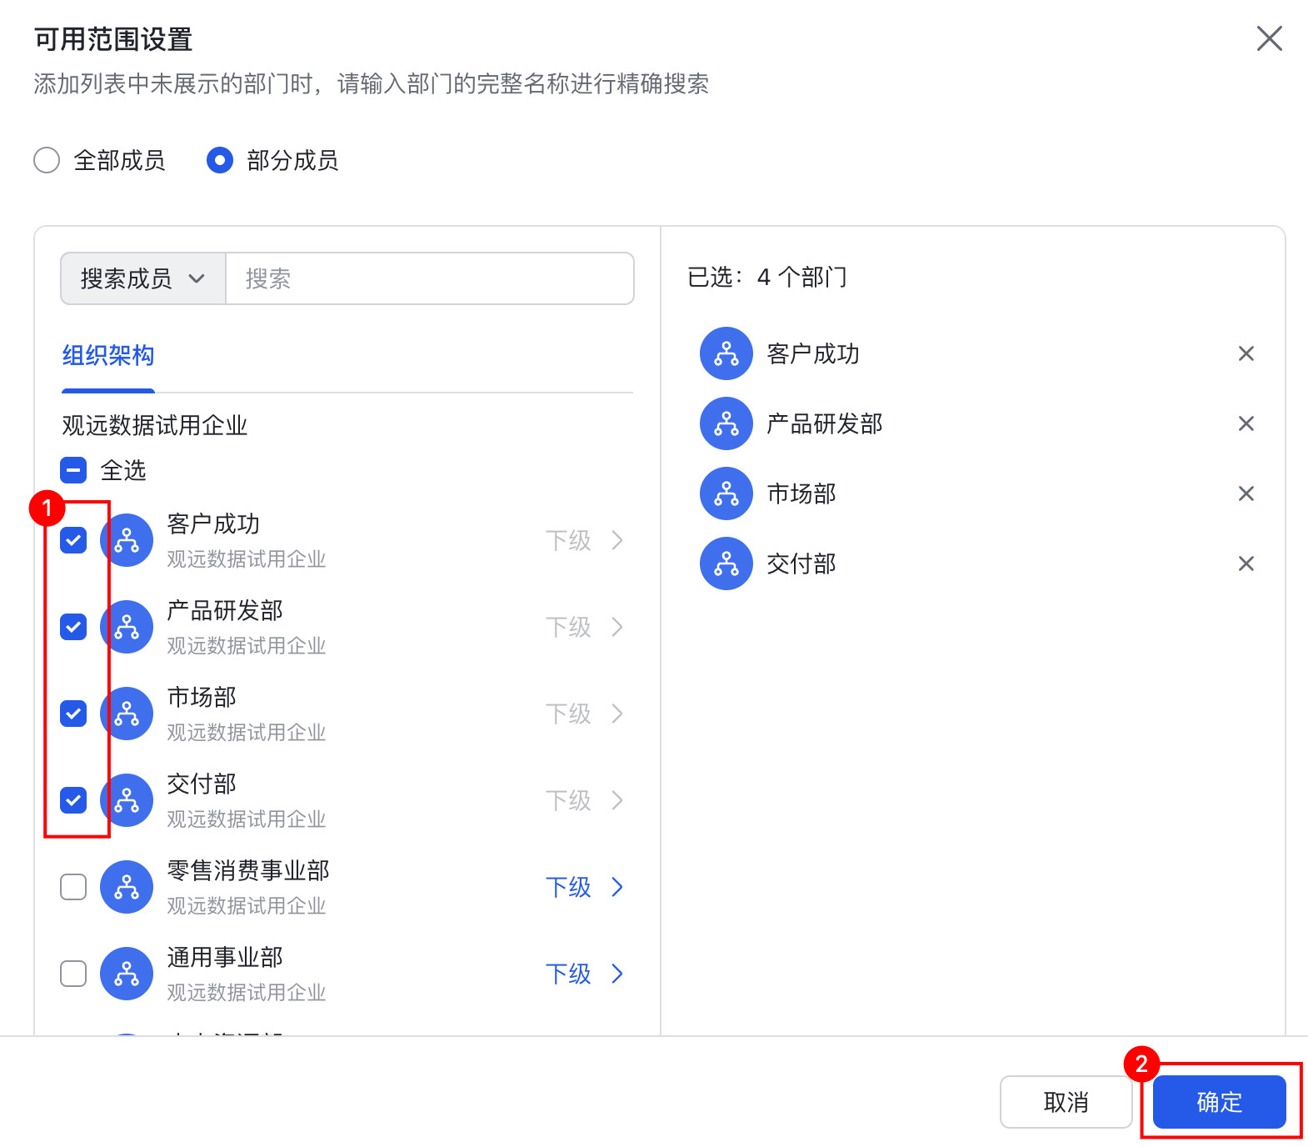Image resolution: width=1308 pixels, height=1147 pixels.
Task: Close the 可用范围设置 dialog
Action: [1269, 38]
